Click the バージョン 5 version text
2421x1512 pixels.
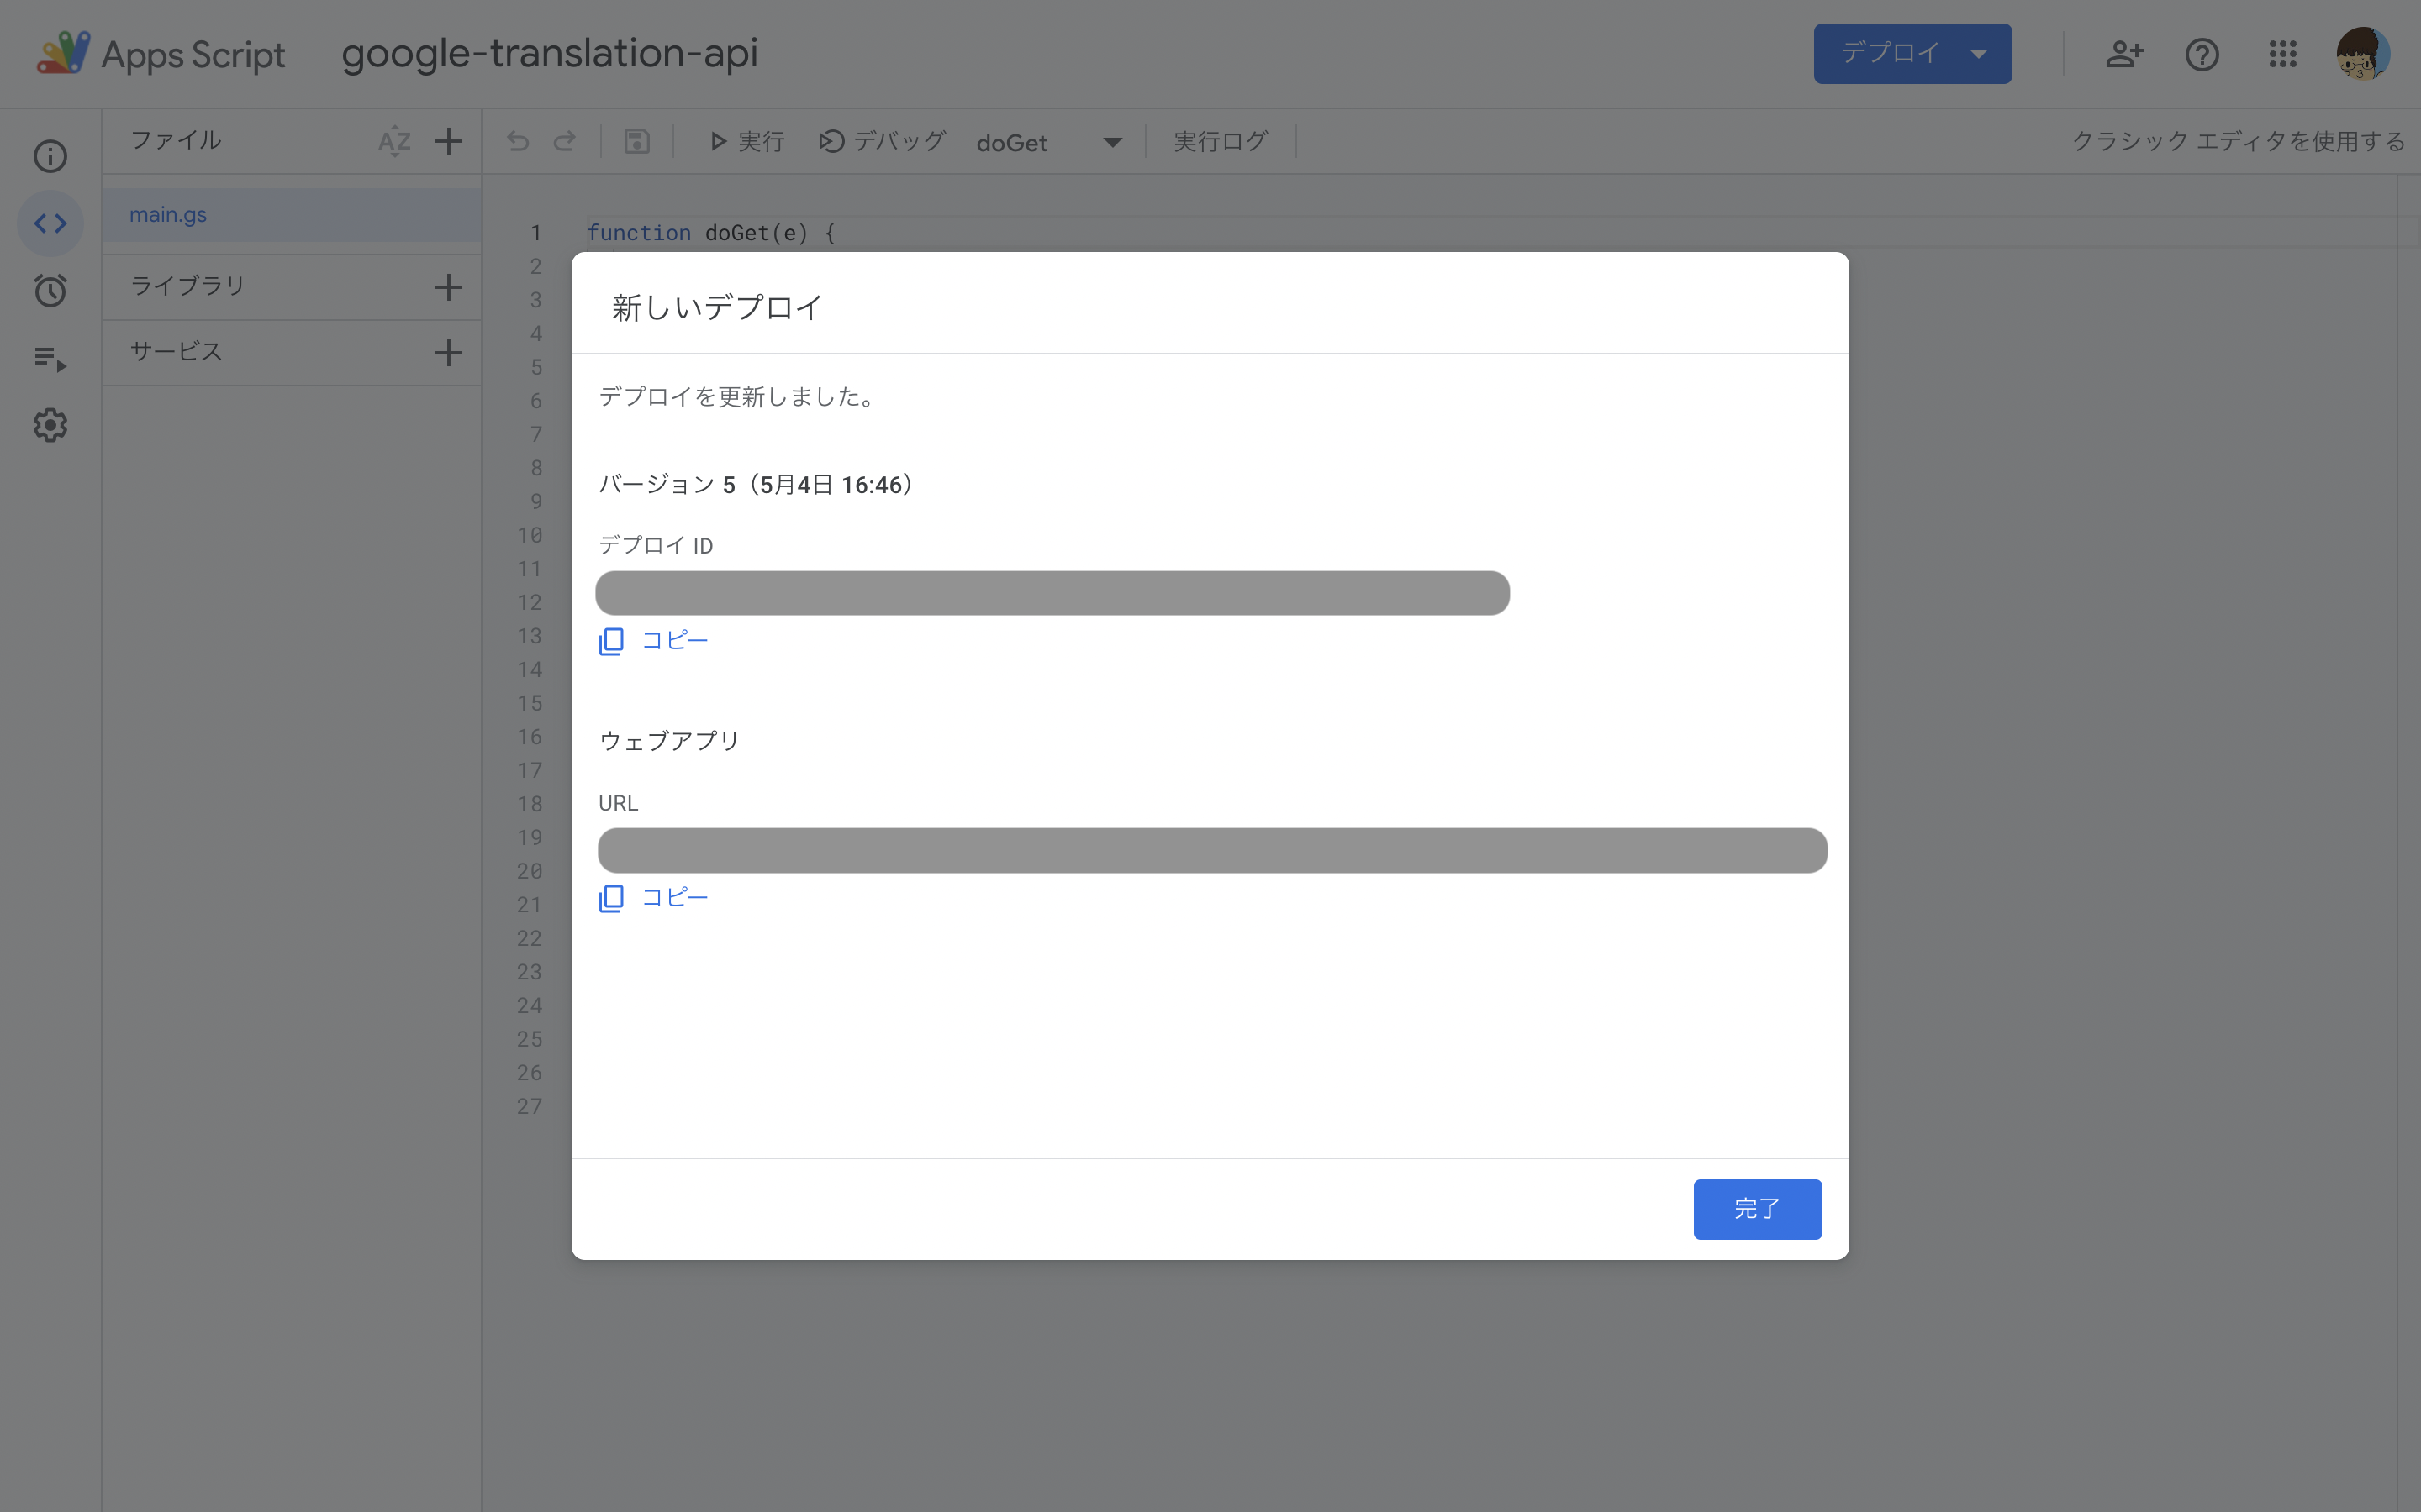(x=756, y=485)
